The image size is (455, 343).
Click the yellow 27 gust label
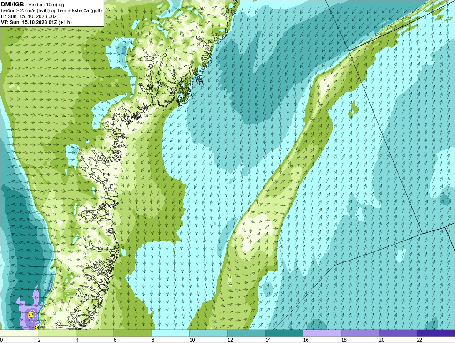tap(31, 314)
